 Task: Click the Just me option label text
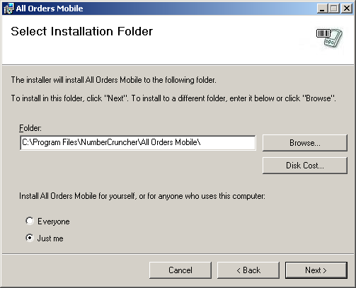(50, 238)
